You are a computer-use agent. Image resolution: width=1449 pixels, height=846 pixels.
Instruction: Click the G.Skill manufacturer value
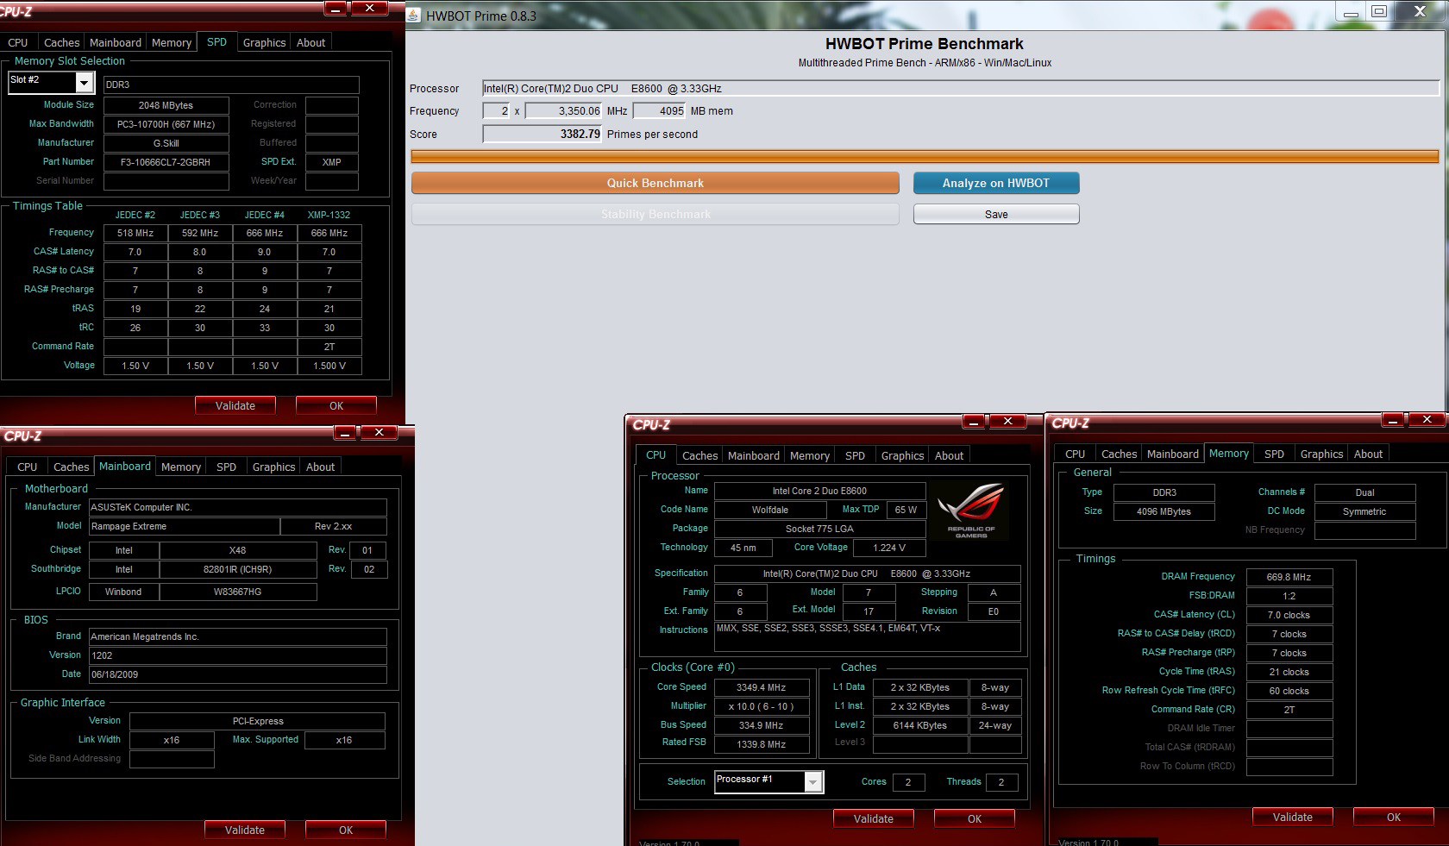pos(166,143)
